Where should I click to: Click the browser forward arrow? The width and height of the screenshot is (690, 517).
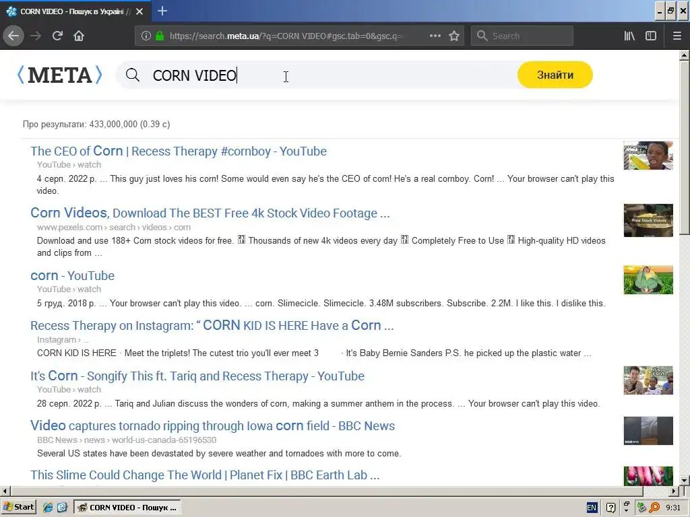tap(36, 36)
